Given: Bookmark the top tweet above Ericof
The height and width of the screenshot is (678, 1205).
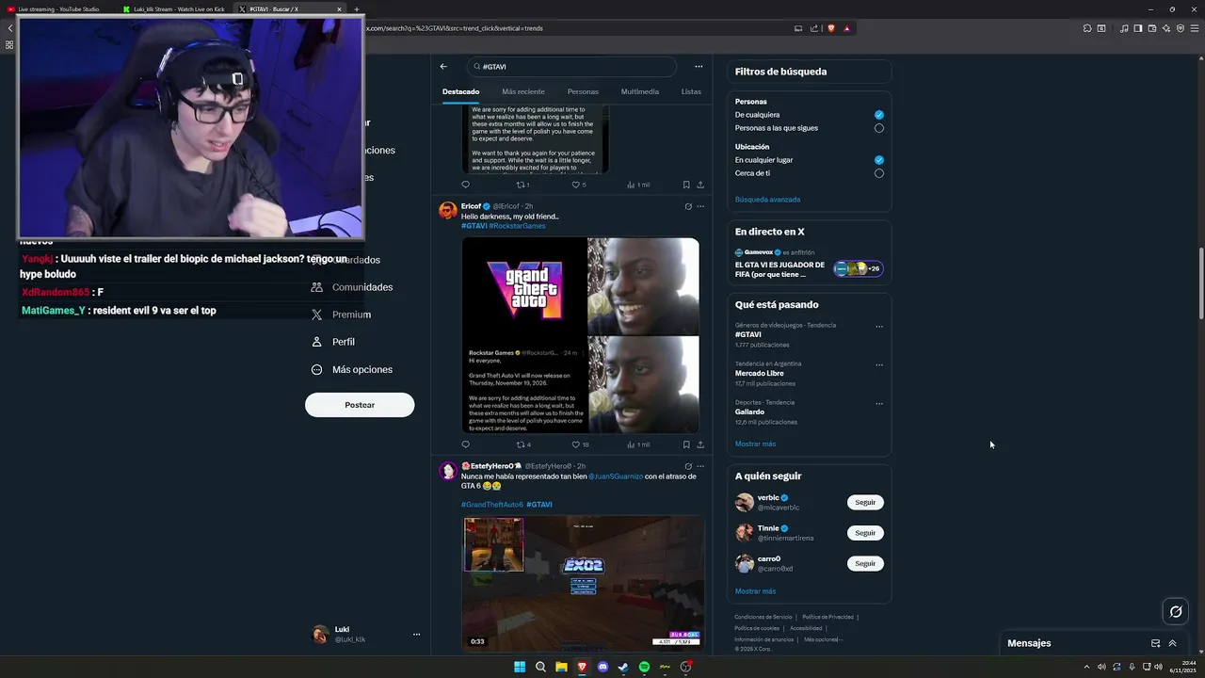Looking at the screenshot, I should pos(686,185).
